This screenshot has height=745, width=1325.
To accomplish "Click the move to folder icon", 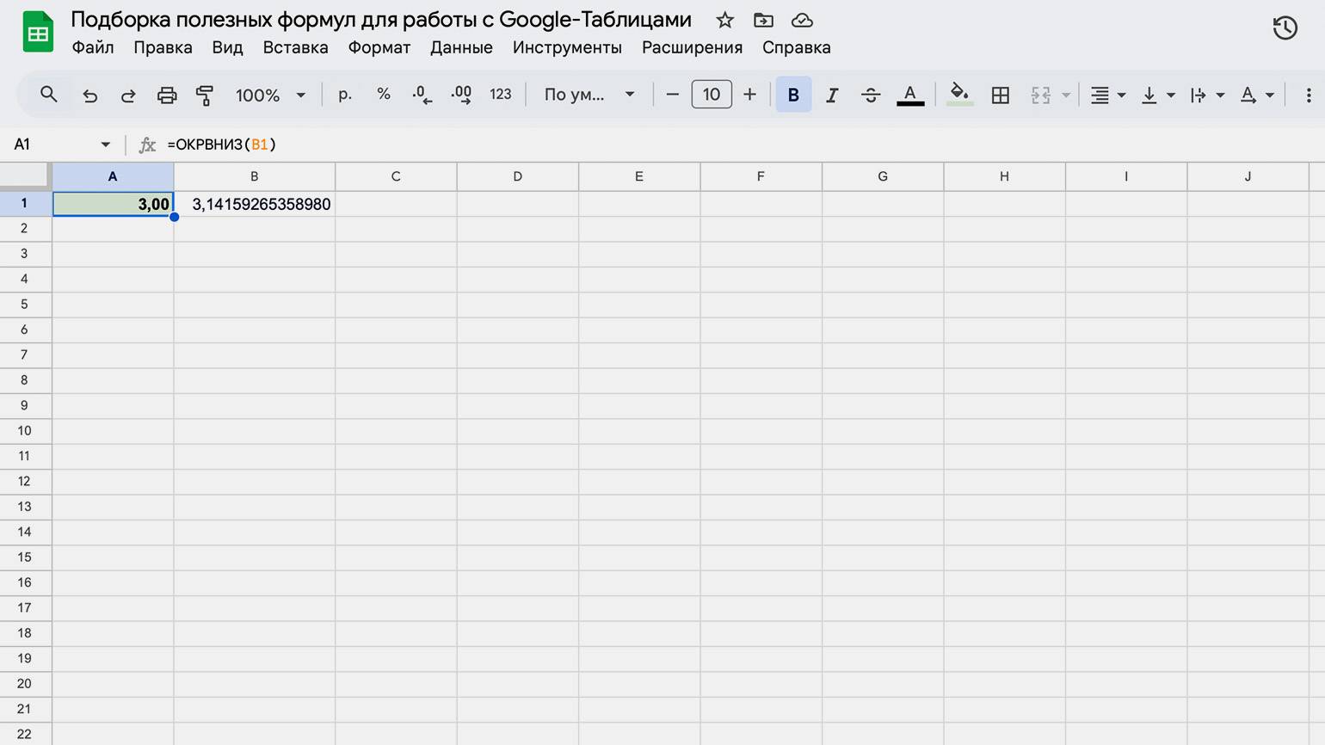I will pos(763,20).
